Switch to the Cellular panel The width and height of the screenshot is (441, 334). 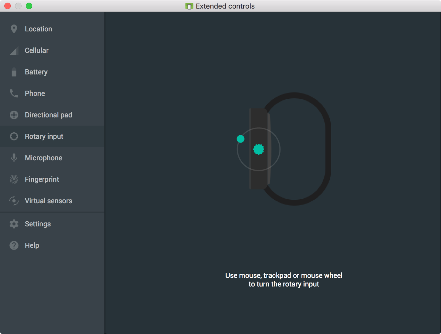[x=52, y=50]
